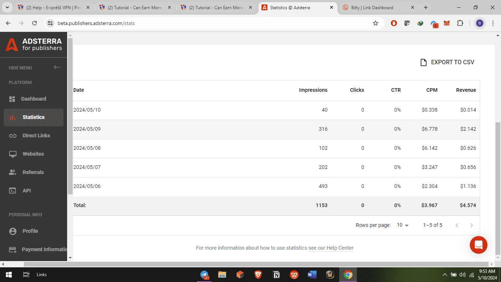Click total revenue $4.574

coord(468,205)
